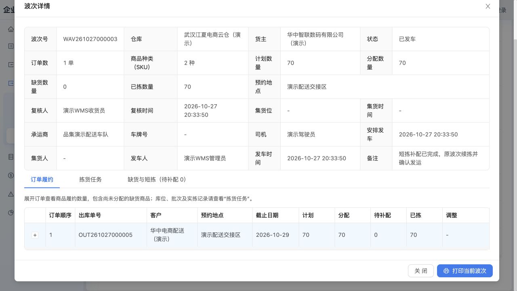The height and width of the screenshot is (291, 517).
Task: Click the 已发车 status value
Action: pyautogui.click(x=407, y=39)
